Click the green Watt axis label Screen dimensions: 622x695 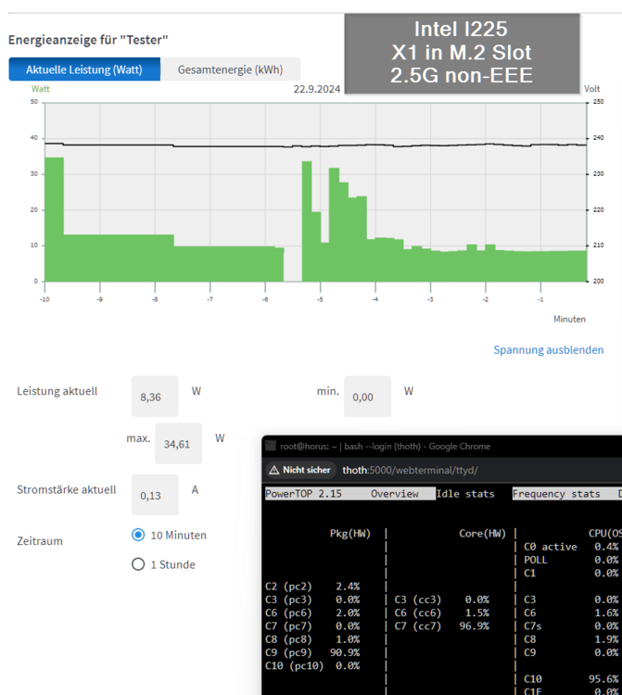tap(41, 89)
